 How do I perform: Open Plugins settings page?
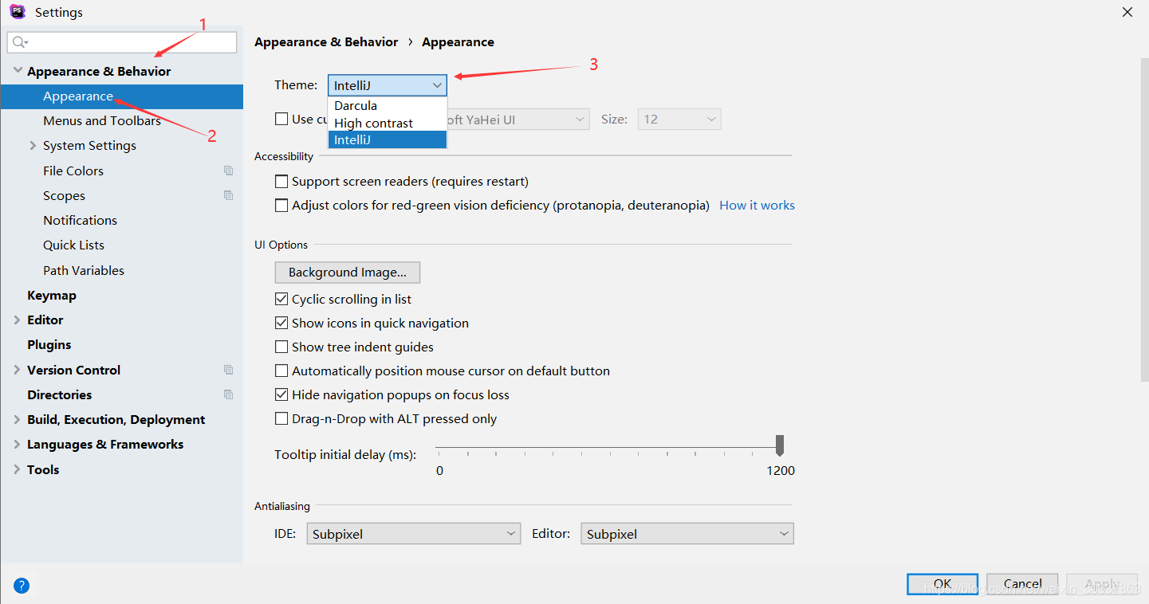coord(49,345)
